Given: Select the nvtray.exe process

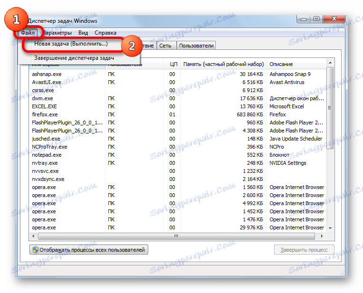Looking at the screenshot, I should [x=178, y=163].
